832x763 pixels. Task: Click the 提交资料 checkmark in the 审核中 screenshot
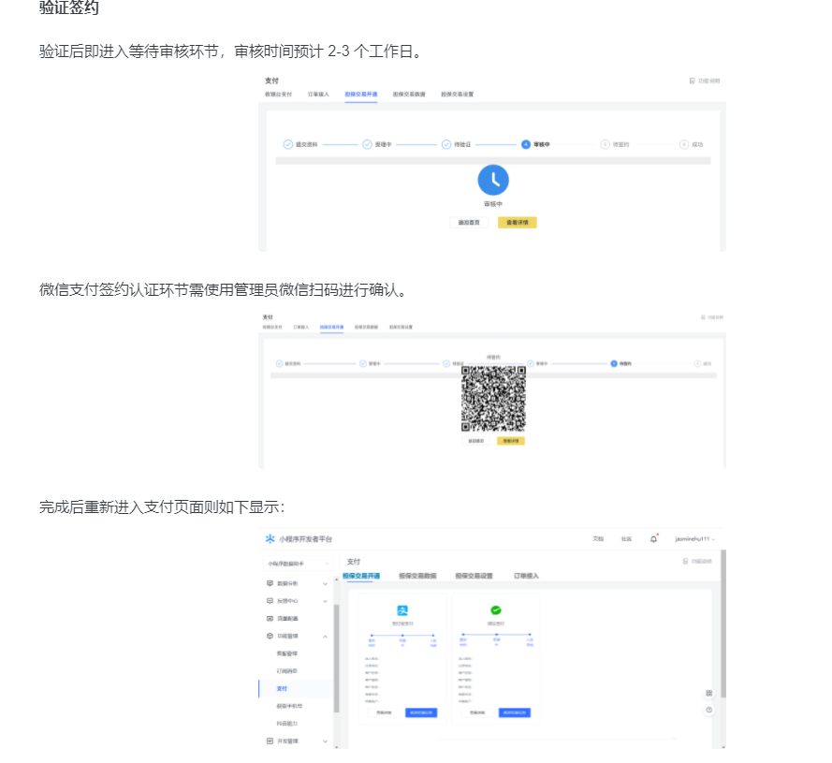pos(288,144)
